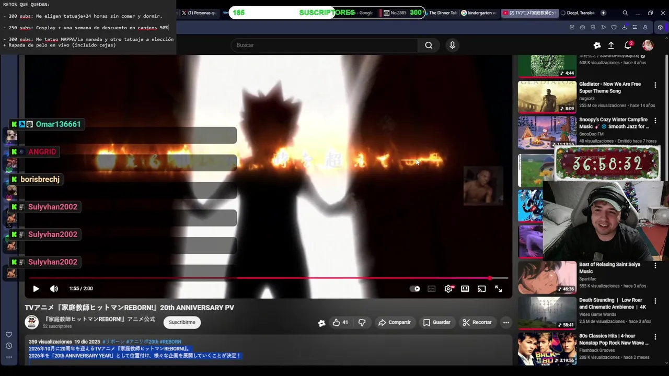
Task: Click the clock history icon in sidebar
Action: pyautogui.click(x=9, y=346)
